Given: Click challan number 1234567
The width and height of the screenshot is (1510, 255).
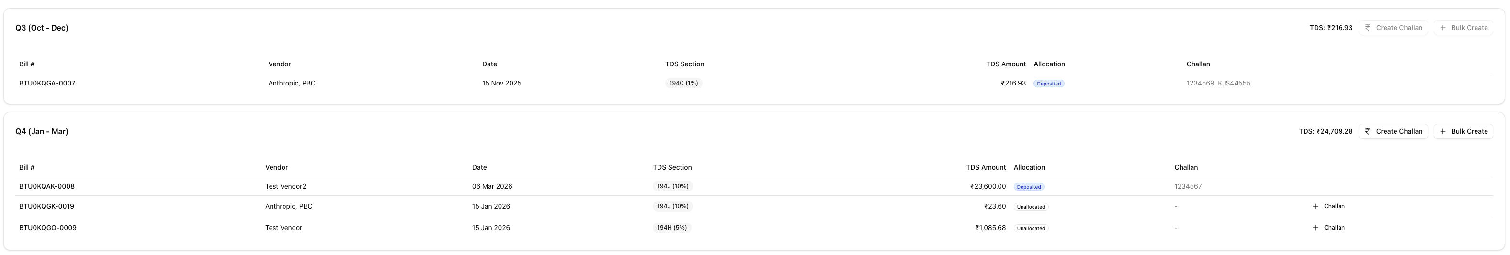Looking at the screenshot, I should tap(1188, 187).
